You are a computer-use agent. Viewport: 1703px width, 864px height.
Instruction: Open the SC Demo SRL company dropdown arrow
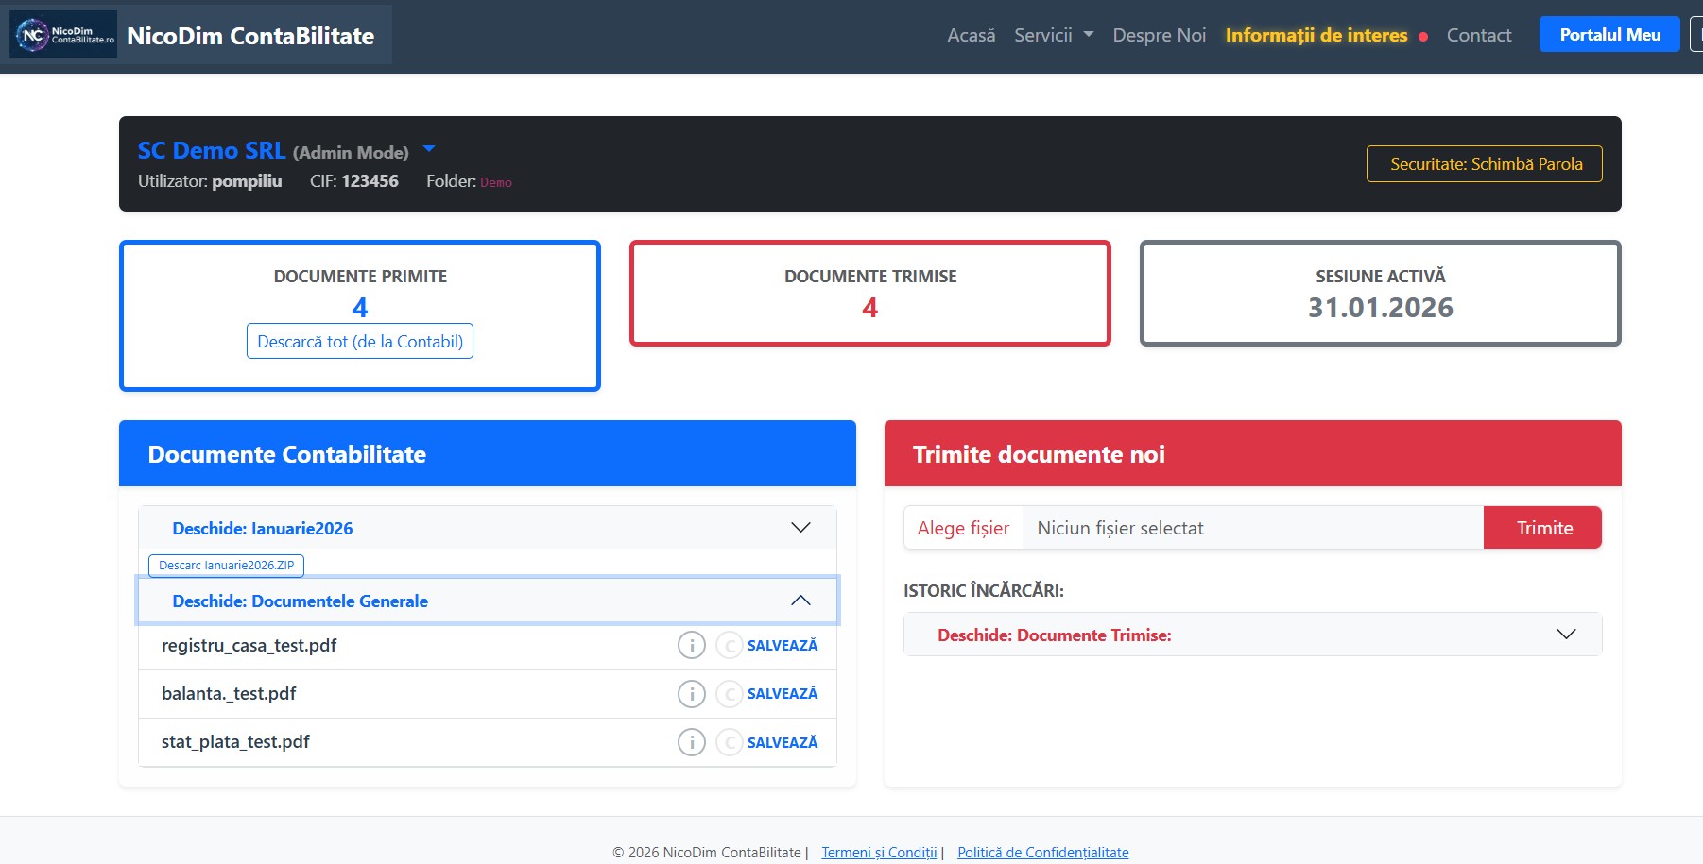[429, 149]
